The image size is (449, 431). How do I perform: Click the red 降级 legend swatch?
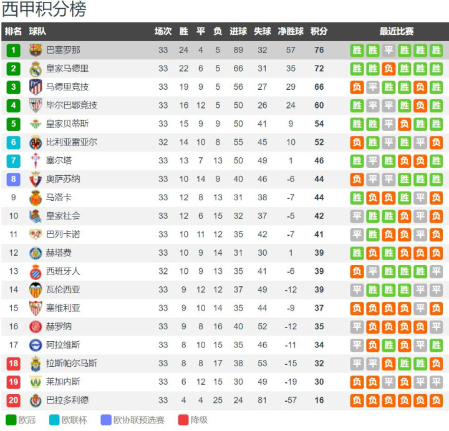(x=183, y=420)
